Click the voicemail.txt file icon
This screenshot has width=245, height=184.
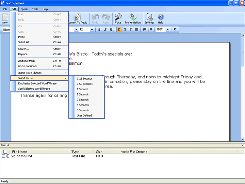8,156
